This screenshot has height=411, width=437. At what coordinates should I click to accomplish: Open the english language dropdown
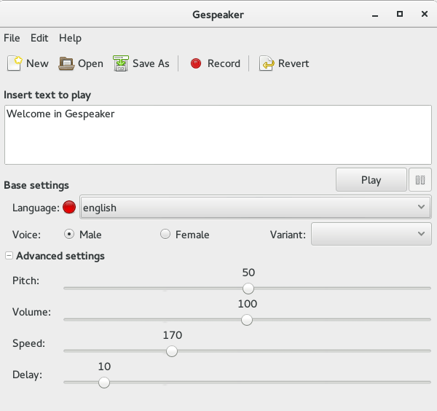coord(254,208)
